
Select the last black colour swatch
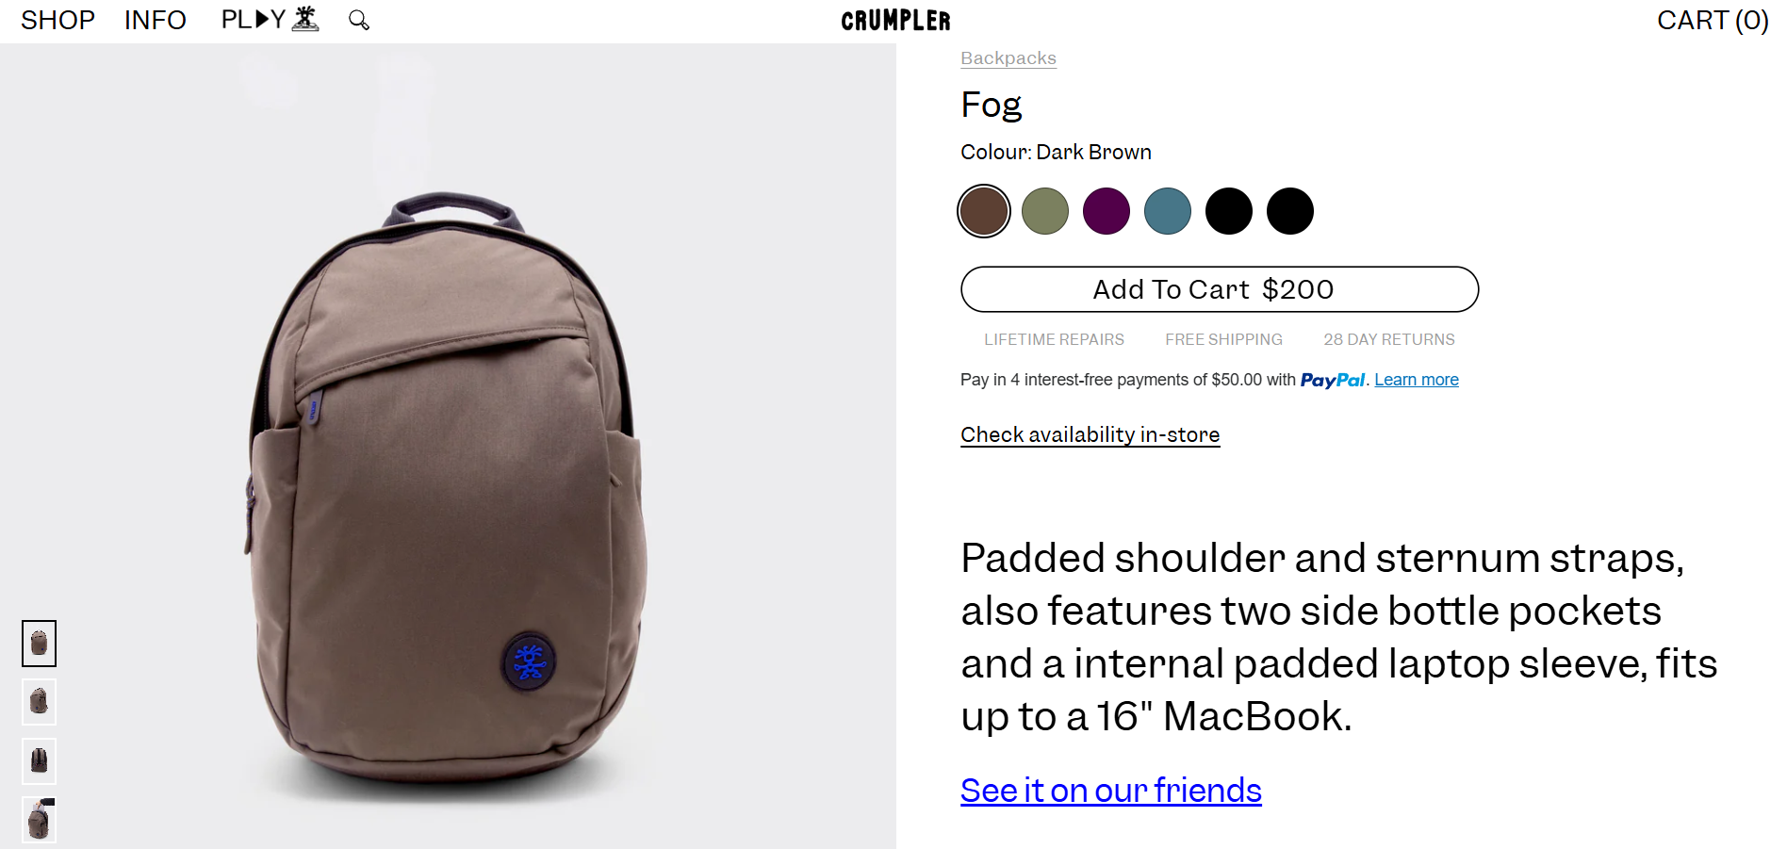tap(1290, 211)
